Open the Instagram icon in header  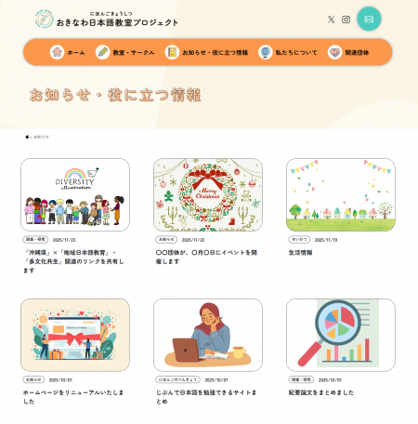coord(346,20)
